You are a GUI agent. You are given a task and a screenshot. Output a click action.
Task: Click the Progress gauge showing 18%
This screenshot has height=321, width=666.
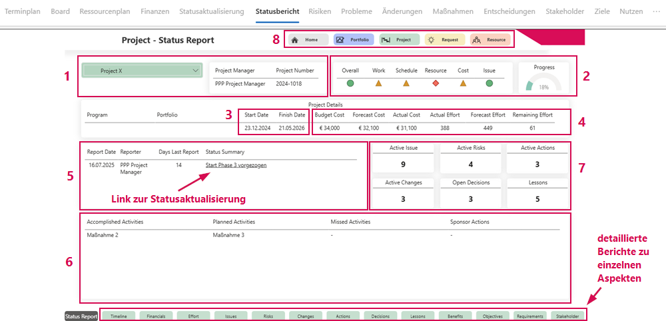[x=543, y=83]
